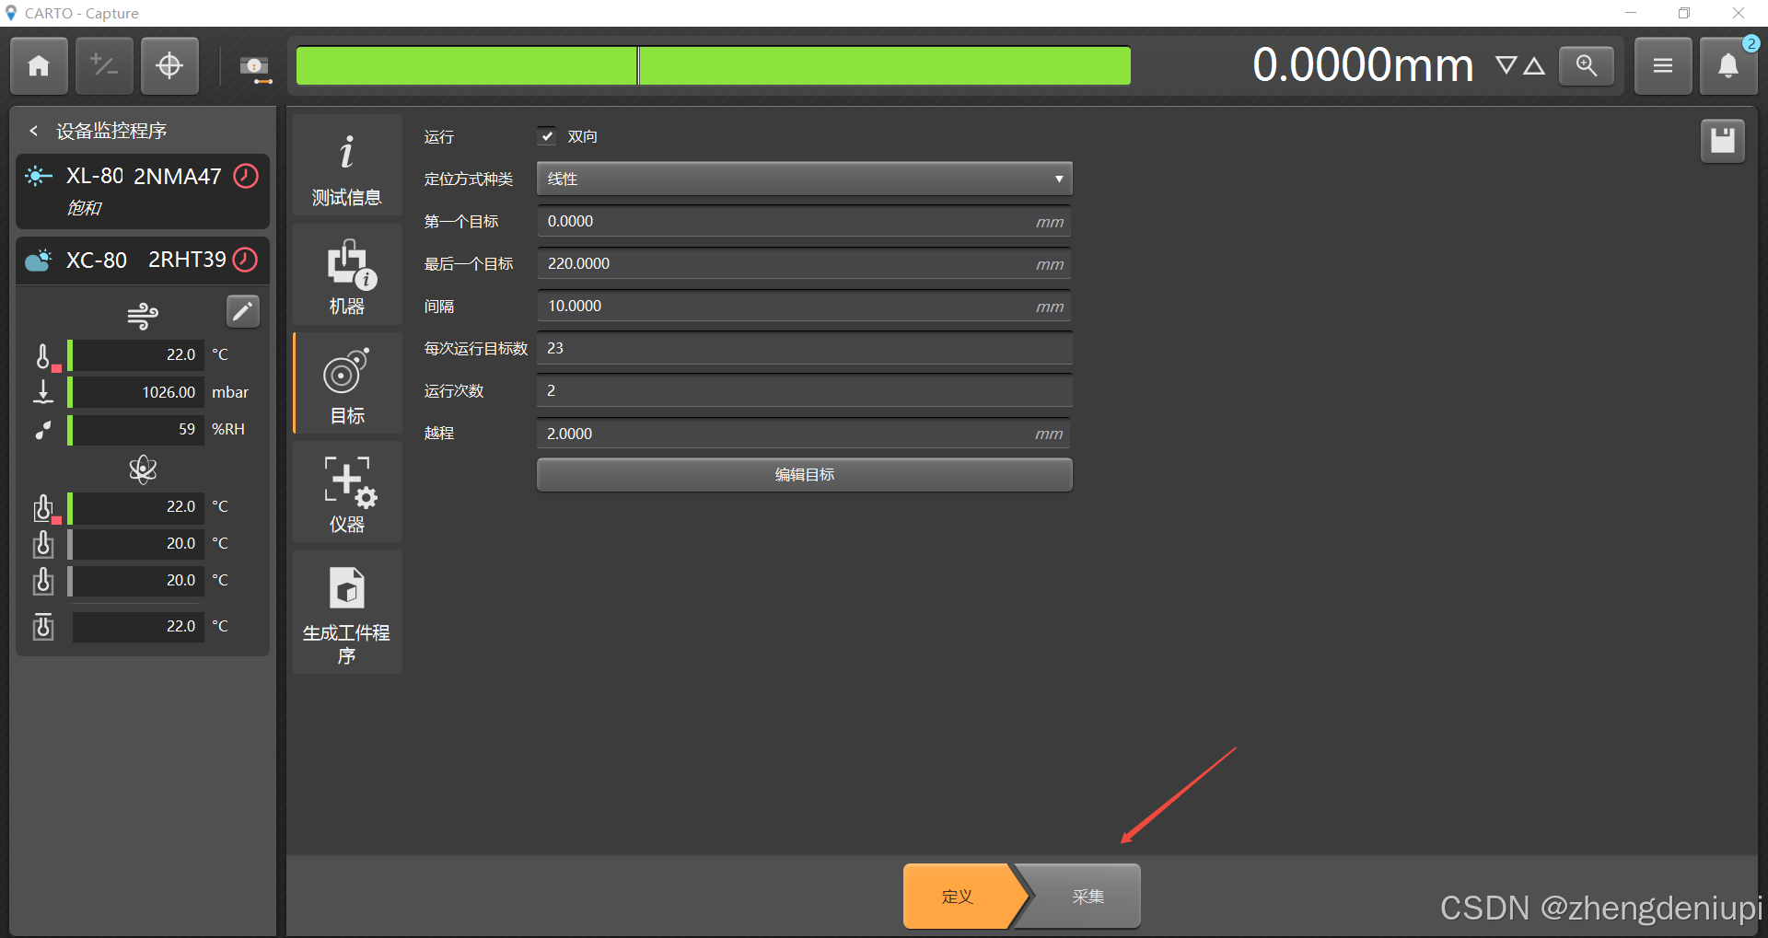1768x938 pixels.
Task: Click the XC-80 weather compensator icon
Action: pyautogui.click(x=39, y=261)
